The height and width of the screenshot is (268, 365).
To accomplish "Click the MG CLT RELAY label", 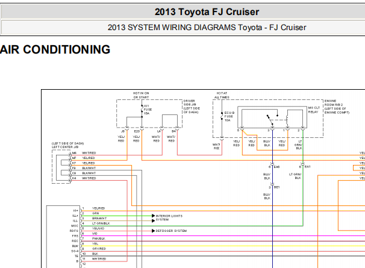I will click(x=314, y=110).
